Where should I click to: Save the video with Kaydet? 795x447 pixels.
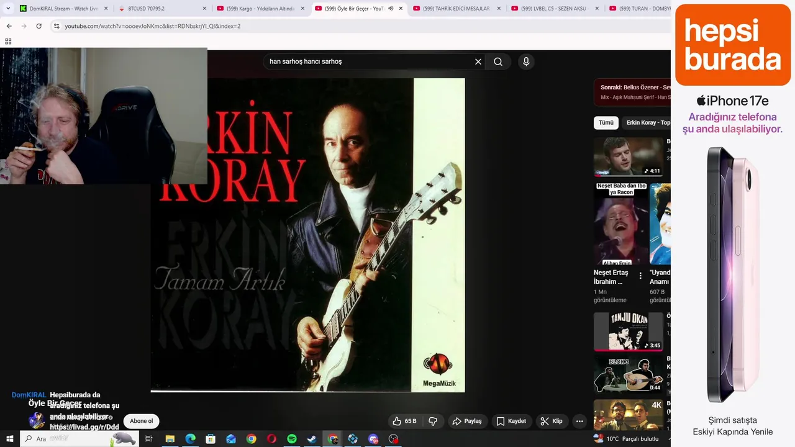pyautogui.click(x=511, y=421)
